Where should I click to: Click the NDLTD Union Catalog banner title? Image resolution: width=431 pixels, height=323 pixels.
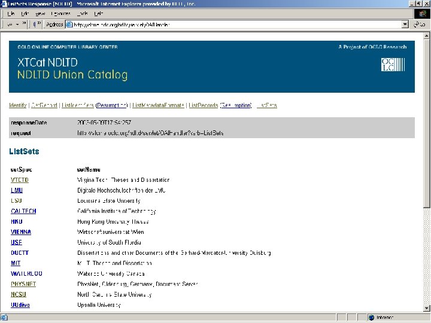[72, 75]
